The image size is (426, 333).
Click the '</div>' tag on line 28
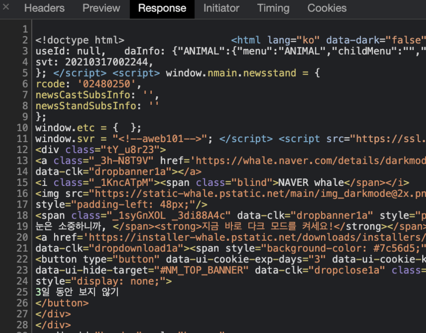(53, 326)
